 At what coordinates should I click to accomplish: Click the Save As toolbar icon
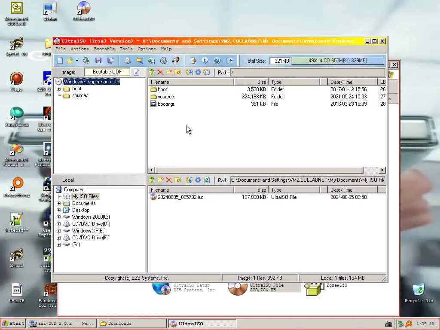tap(110, 60)
